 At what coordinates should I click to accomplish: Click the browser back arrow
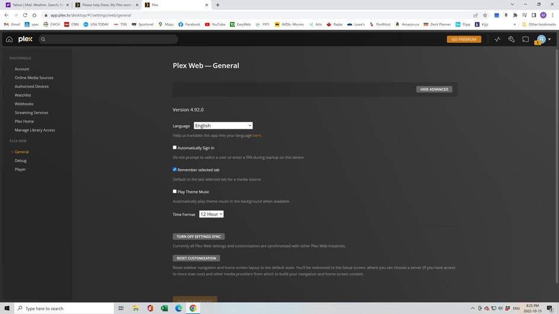[7, 15]
